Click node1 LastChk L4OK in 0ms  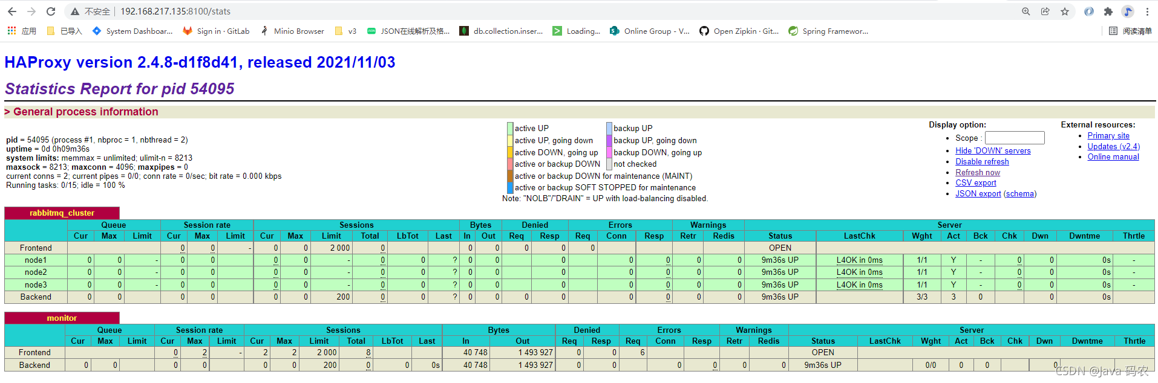click(x=859, y=260)
